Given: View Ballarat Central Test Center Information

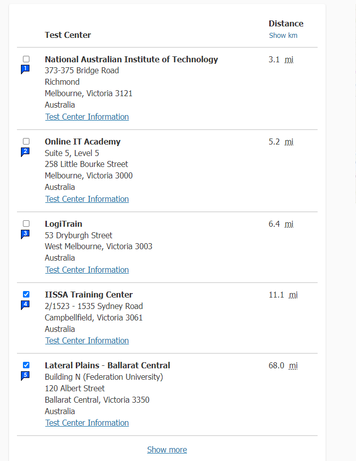Looking at the screenshot, I should [x=87, y=423].
